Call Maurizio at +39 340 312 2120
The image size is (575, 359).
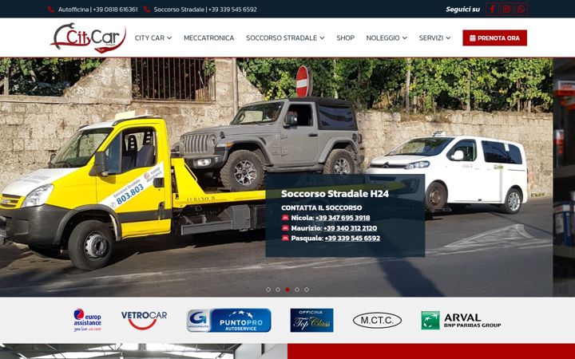(351, 228)
